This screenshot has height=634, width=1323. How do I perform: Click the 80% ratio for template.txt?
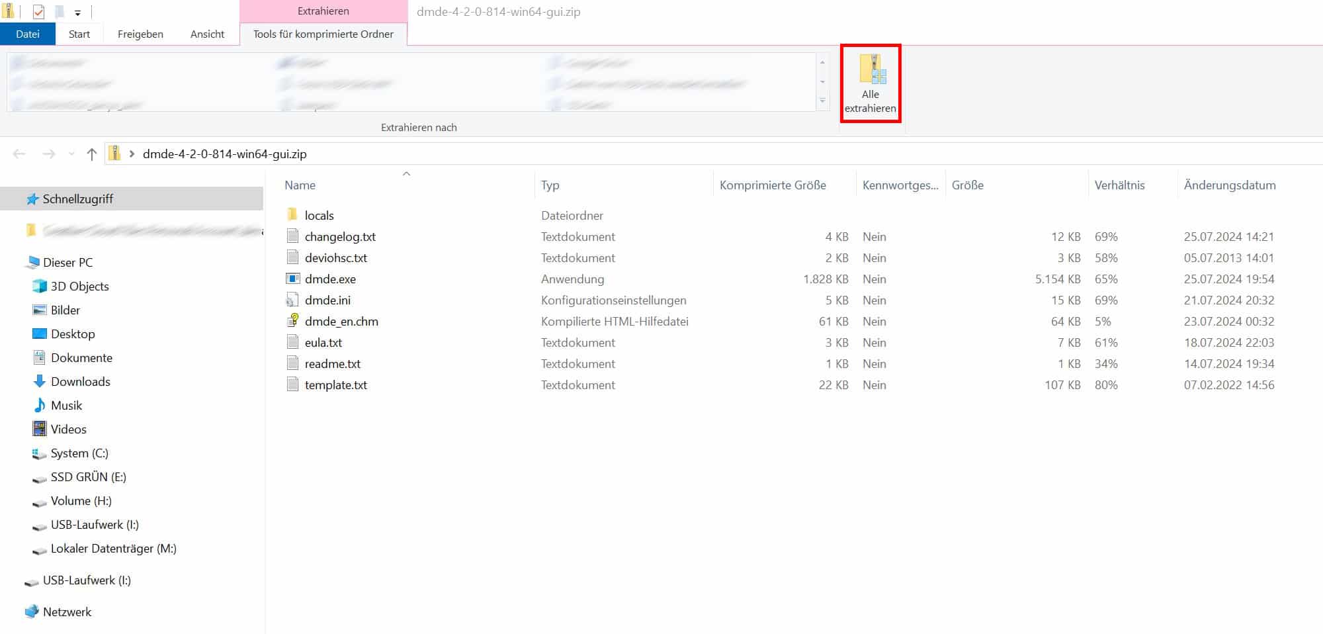(1106, 385)
